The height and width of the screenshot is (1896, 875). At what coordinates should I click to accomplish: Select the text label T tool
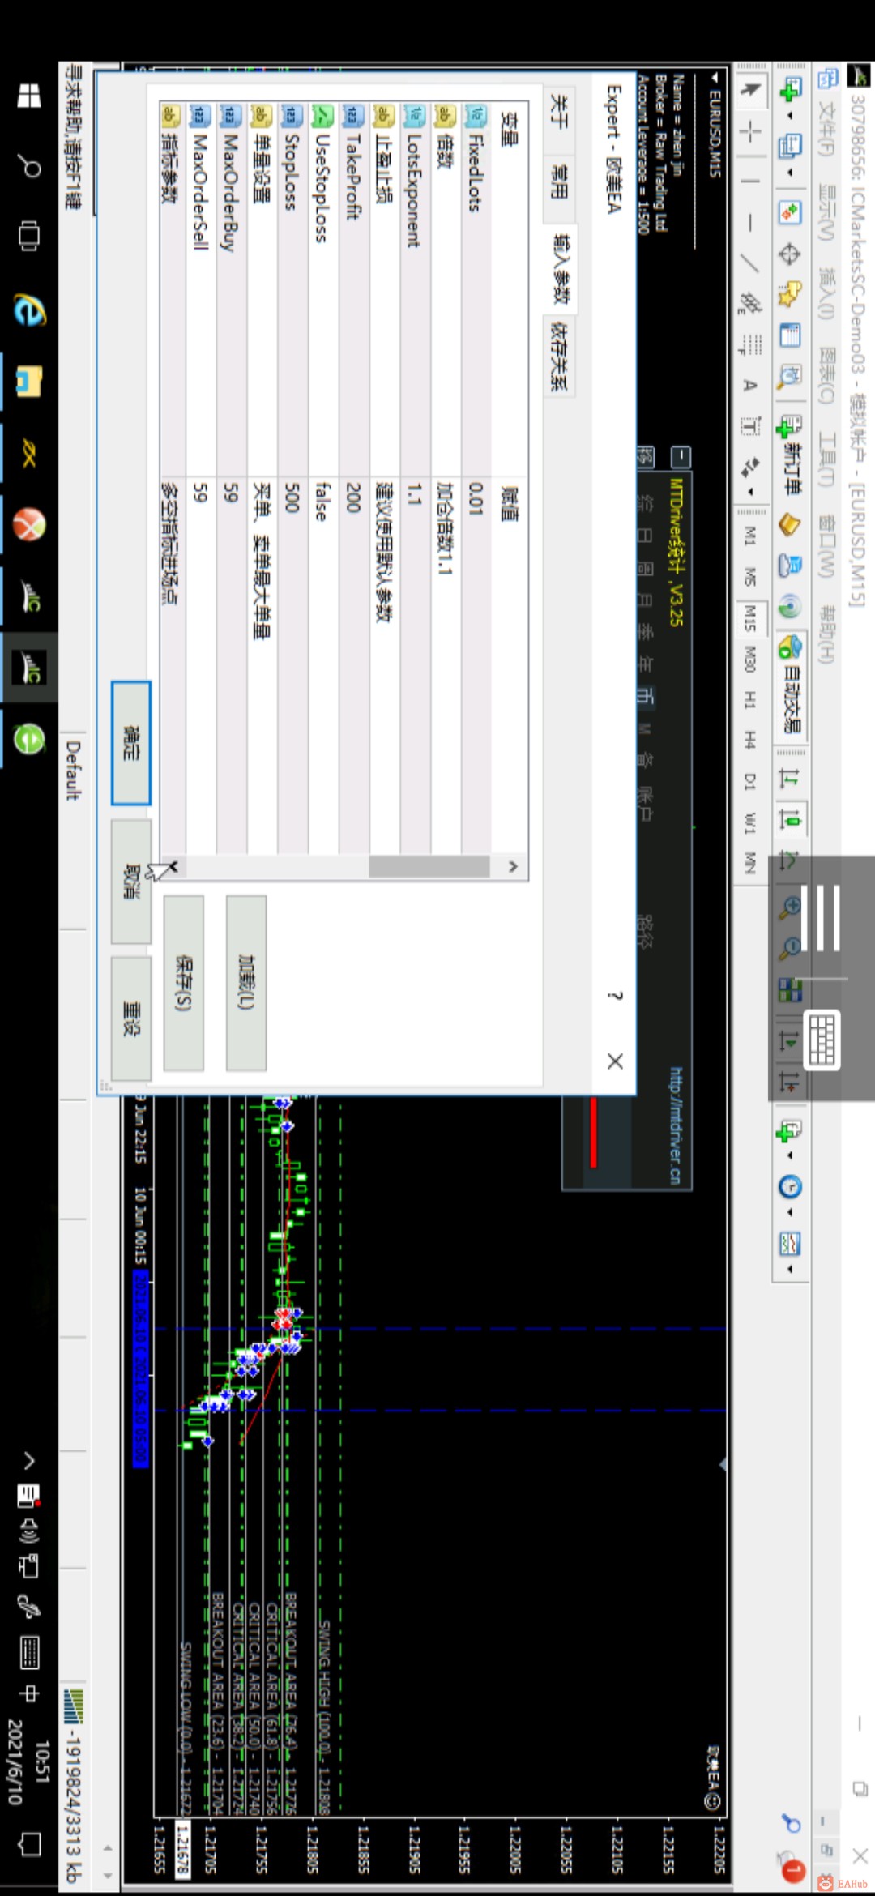[x=750, y=426]
